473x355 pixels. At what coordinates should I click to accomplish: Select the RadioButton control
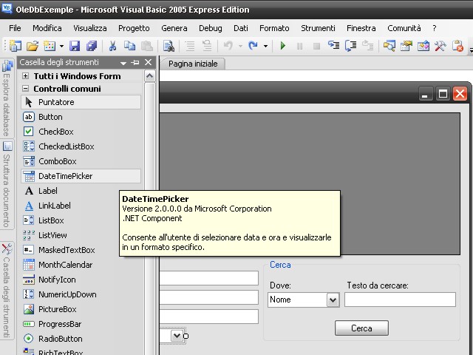click(81, 339)
